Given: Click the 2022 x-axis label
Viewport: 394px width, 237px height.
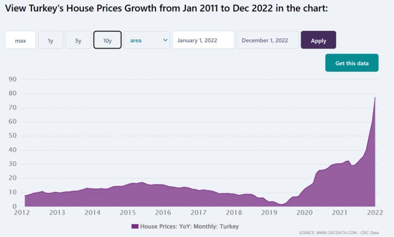Looking at the screenshot, I should click(x=375, y=213).
